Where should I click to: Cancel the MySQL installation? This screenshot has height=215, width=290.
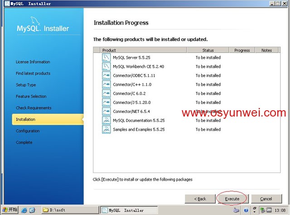point(266,199)
